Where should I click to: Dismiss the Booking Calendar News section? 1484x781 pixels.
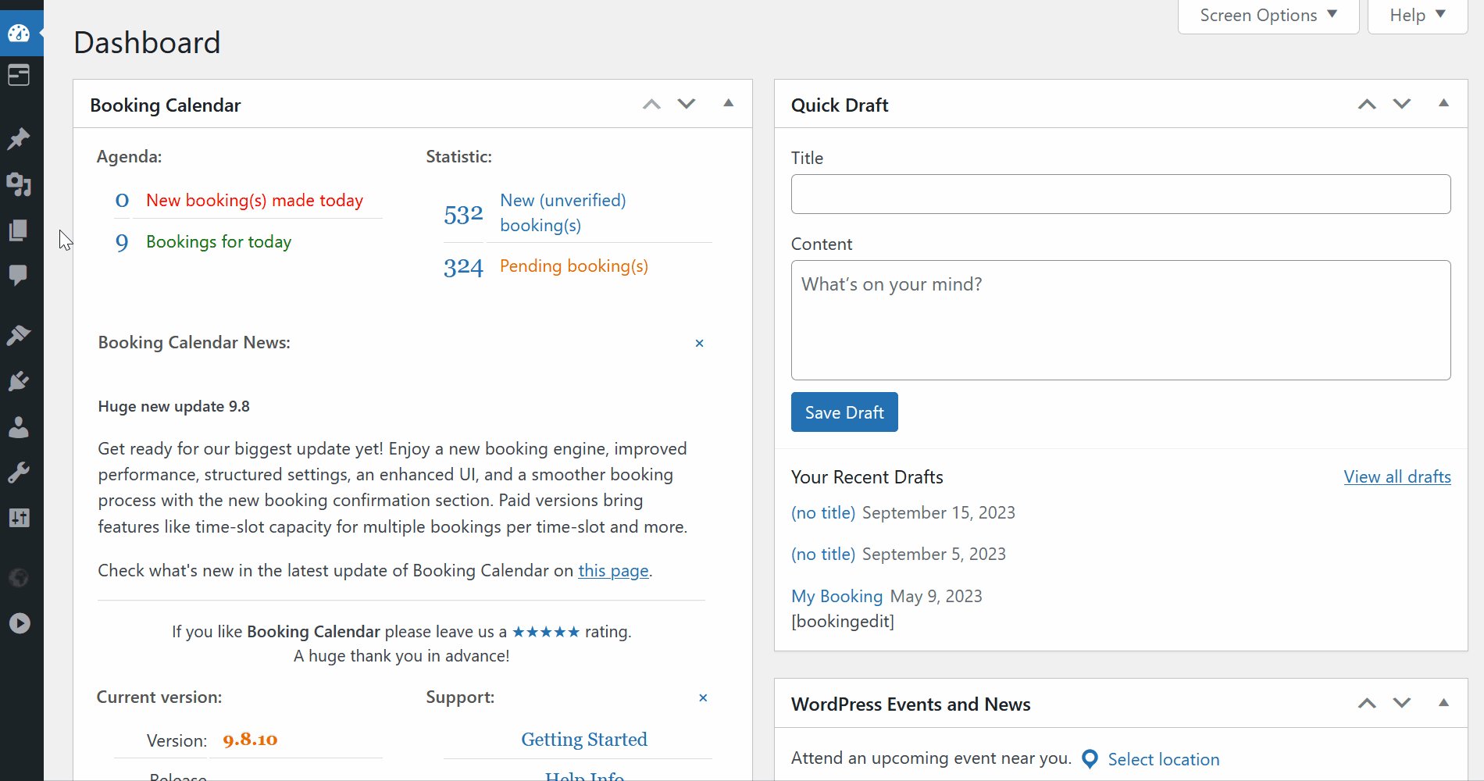click(700, 344)
